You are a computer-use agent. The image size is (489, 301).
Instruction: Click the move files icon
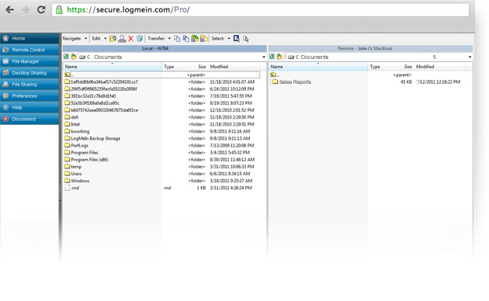pos(186,38)
